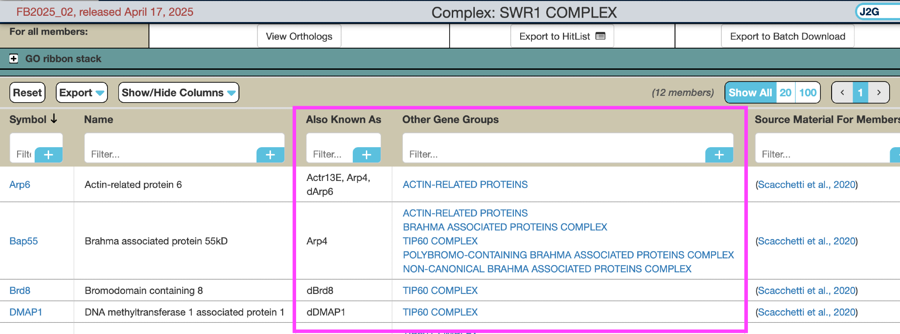Expand the GO ribbon stack section
The height and width of the screenshot is (334, 900).
tap(14, 59)
